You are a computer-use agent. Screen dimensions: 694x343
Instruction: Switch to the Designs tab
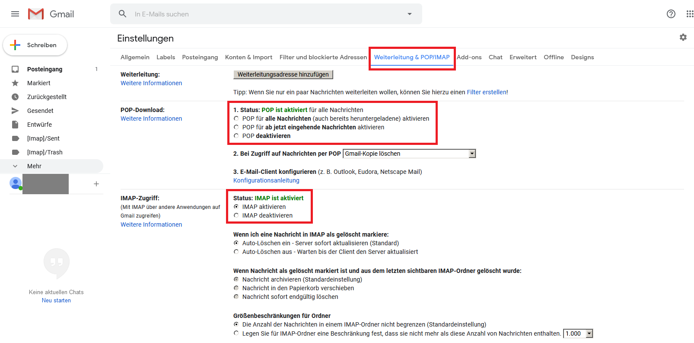point(582,57)
